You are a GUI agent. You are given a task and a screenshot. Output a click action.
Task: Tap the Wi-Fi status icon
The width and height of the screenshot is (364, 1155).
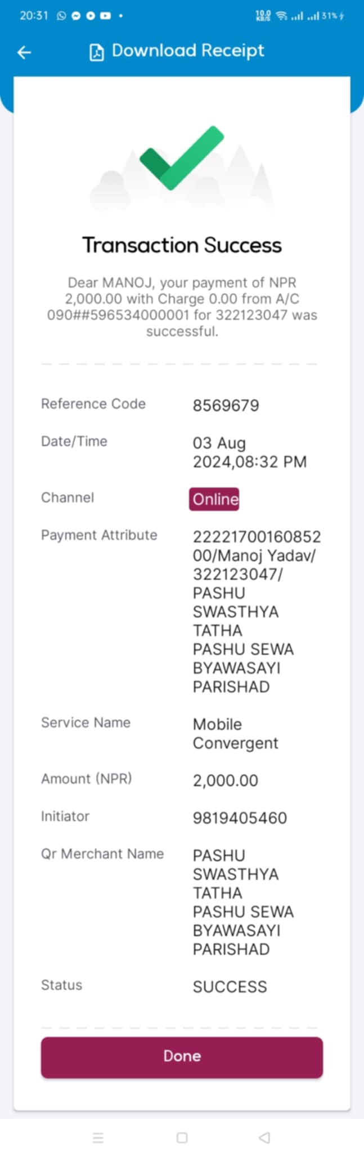(281, 16)
